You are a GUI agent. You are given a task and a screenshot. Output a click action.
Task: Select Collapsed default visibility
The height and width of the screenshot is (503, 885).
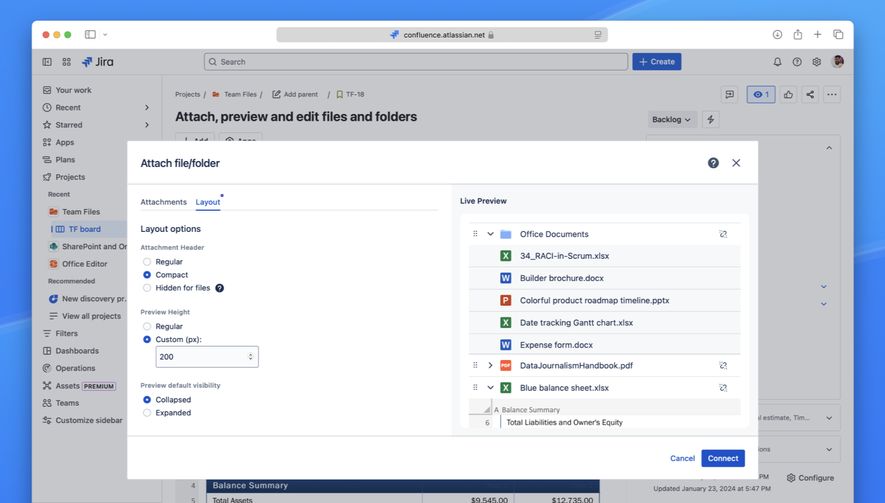click(x=147, y=400)
